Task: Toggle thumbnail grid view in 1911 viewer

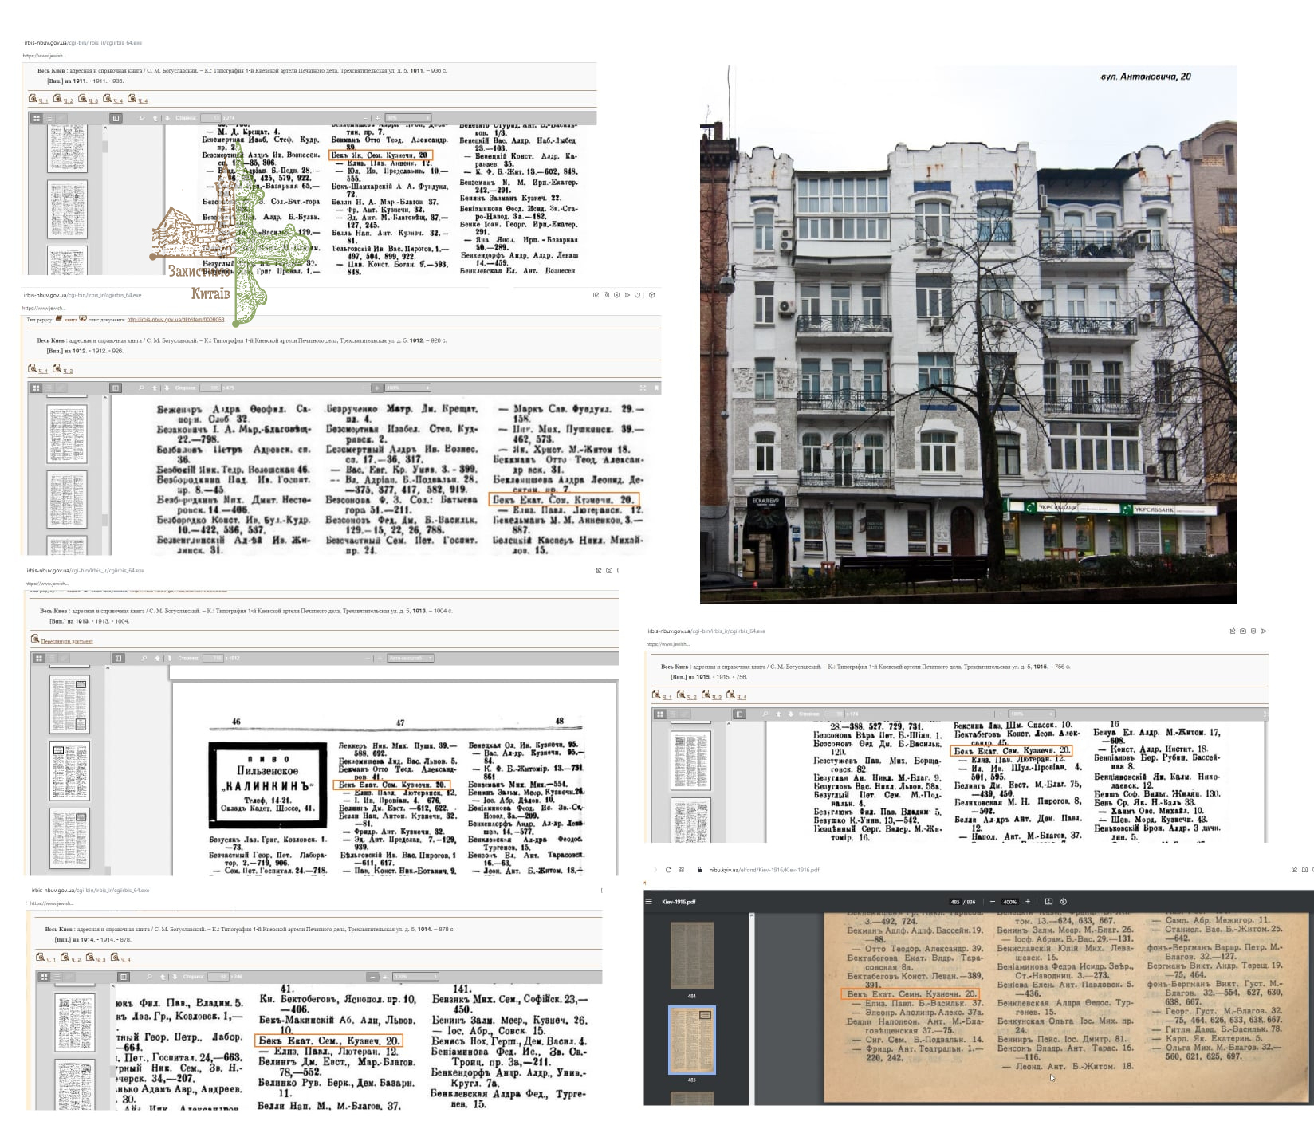Action: 36,118
